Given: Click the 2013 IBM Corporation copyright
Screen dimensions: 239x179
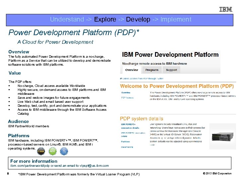Looking at the screenshot, I should point(217,173).
